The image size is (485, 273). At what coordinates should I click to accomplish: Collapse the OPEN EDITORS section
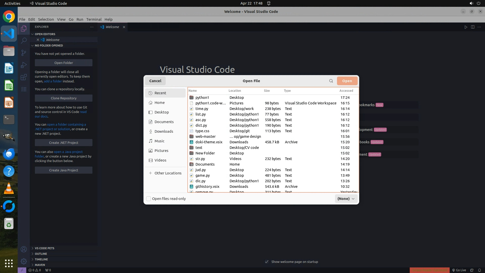pos(45,34)
